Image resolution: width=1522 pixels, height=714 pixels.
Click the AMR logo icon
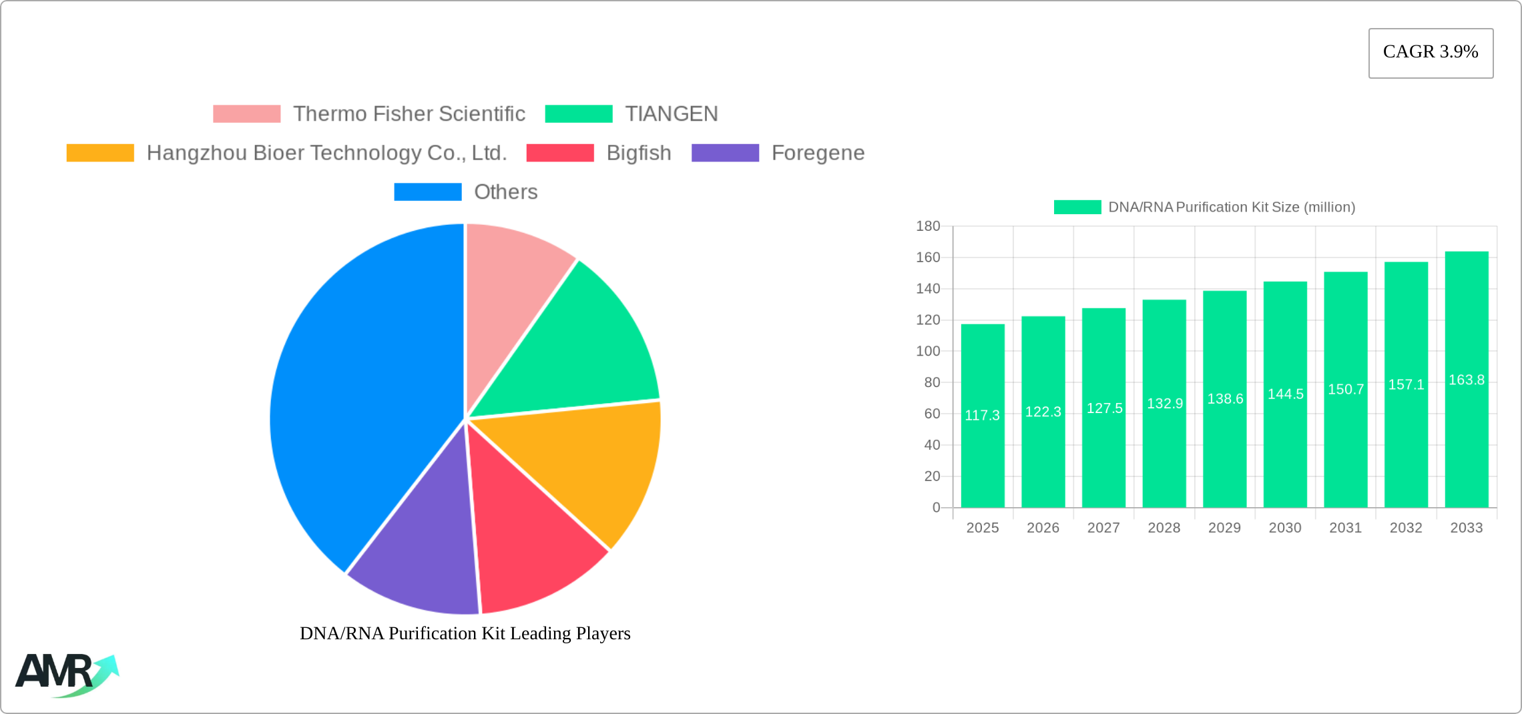(67, 675)
